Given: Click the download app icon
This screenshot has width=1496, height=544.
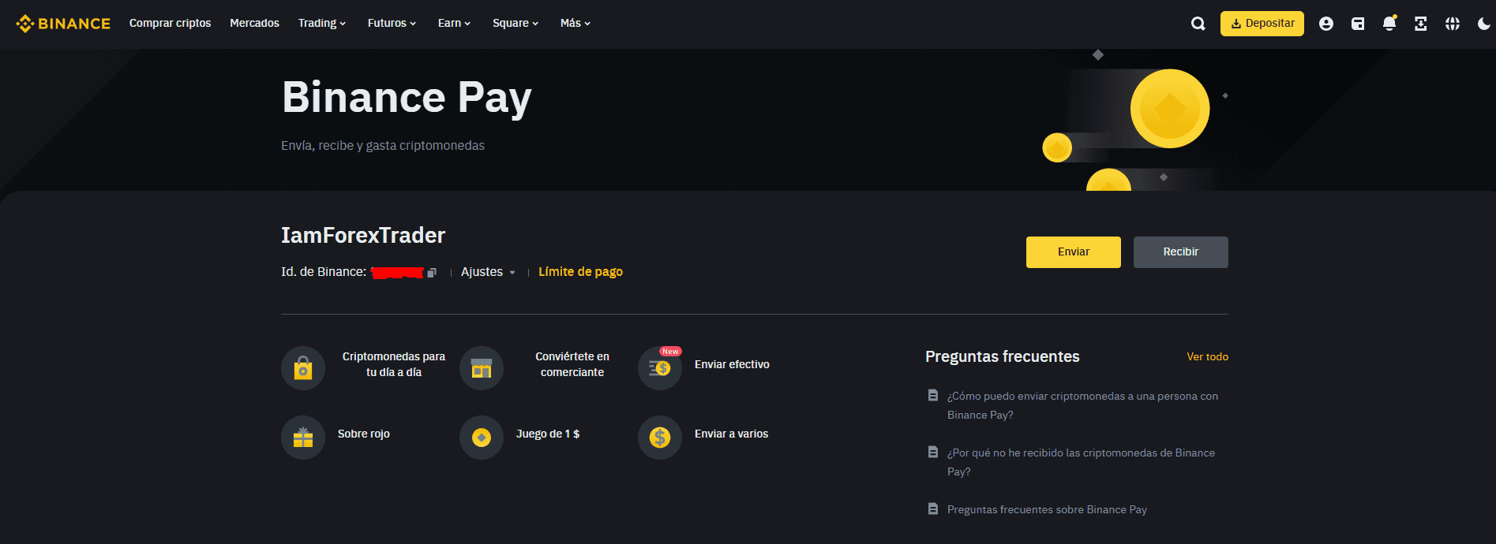Looking at the screenshot, I should coord(1420,24).
